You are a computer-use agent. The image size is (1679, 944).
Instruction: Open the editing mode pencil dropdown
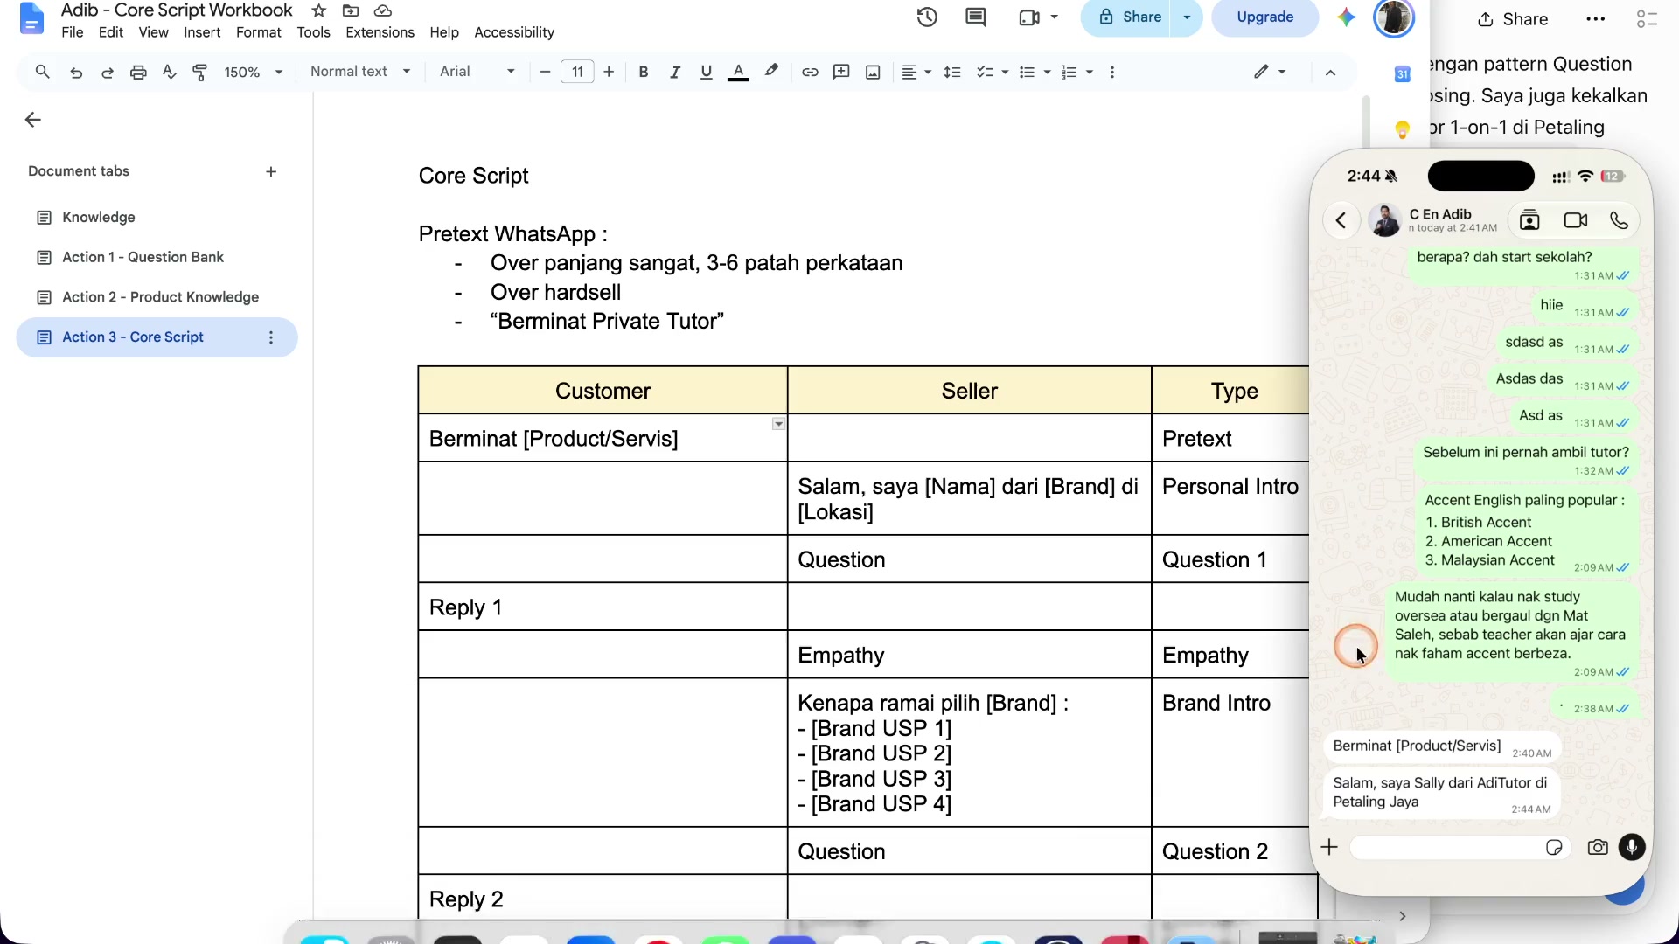[1270, 73]
